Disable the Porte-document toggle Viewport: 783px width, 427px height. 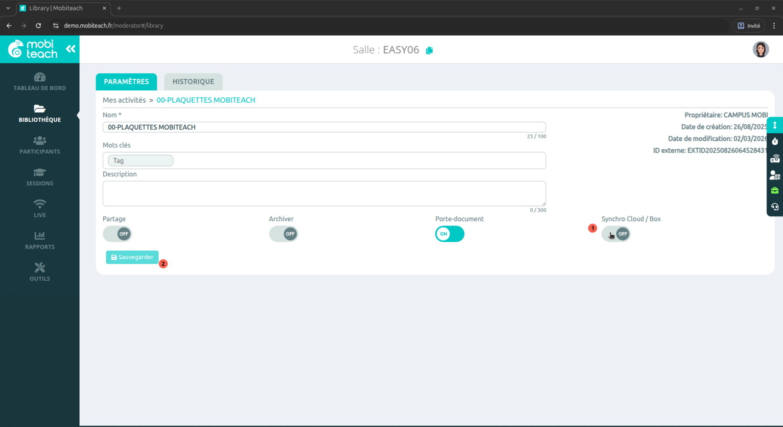[x=450, y=234]
